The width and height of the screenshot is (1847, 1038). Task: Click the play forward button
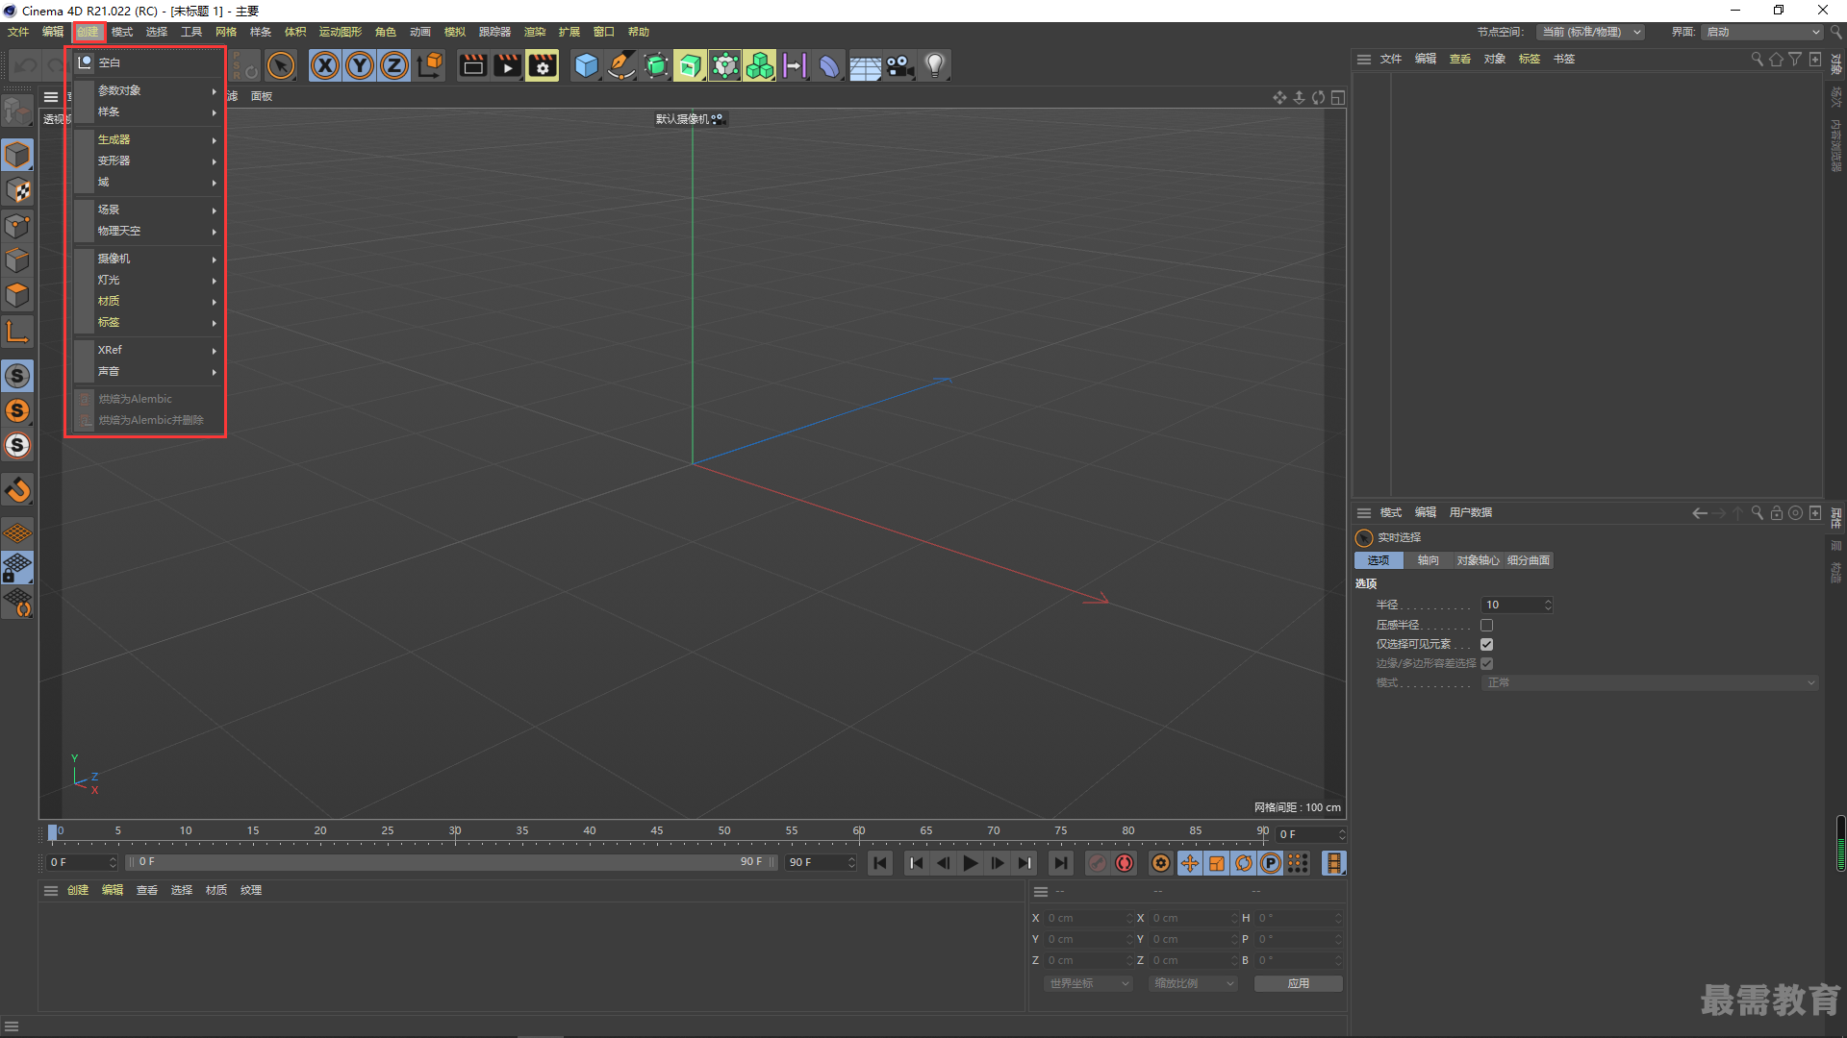click(x=970, y=863)
